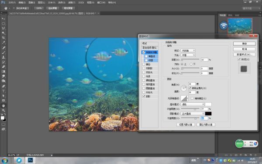The height and width of the screenshot is (164, 262).
Task: Open Photoshop from the Windows taskbar
Action: coord(30,161)
